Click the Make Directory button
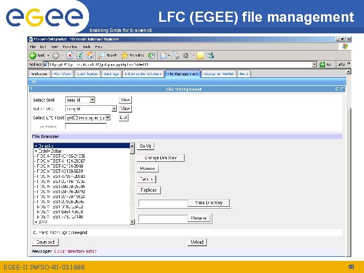 tap(208, 203)
